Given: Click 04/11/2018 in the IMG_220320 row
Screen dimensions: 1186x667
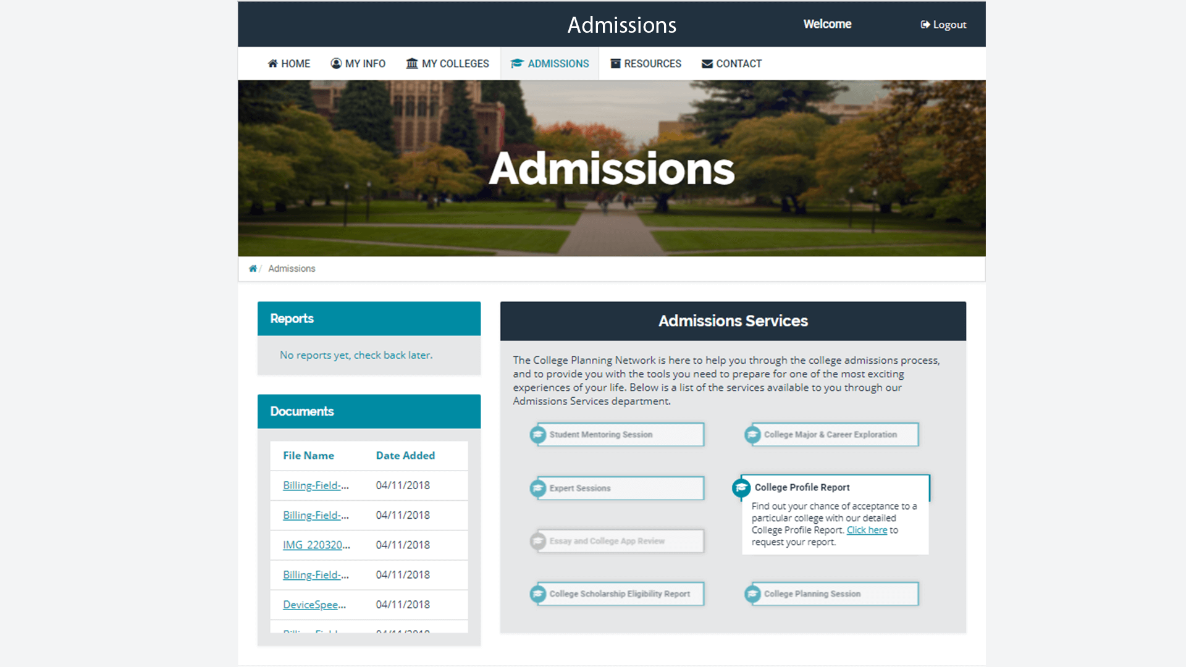Looking at the screenshot, I should tap(403, 545).
